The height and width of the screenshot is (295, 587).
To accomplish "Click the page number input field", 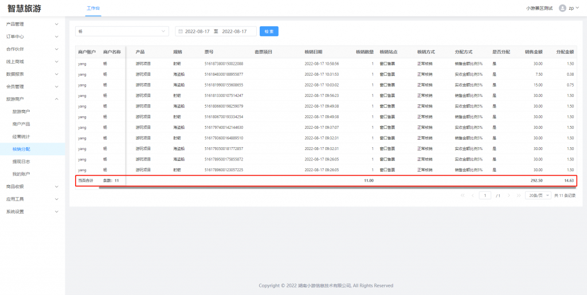I will pyautogui.click(x=485, y=195).
